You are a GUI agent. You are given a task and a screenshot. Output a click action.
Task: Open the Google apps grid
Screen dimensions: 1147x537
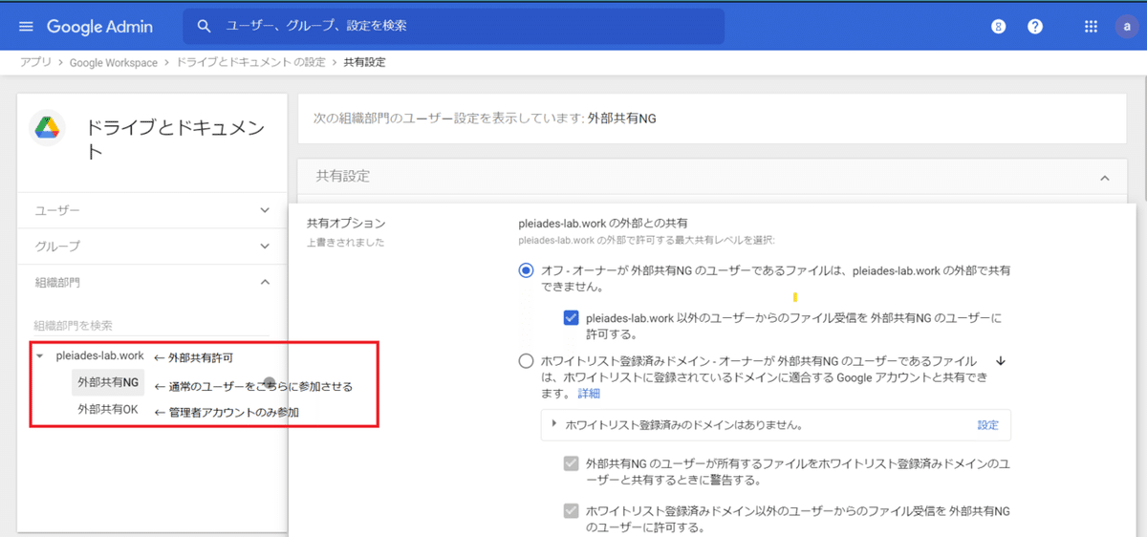(1091, 27)
